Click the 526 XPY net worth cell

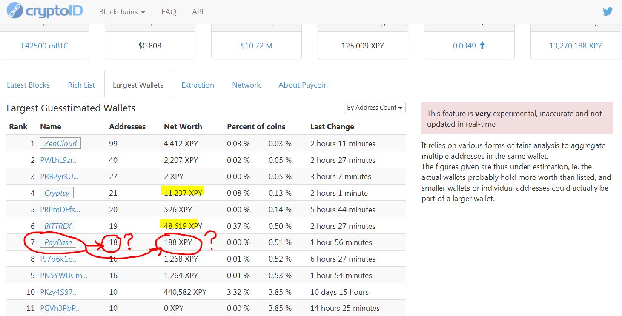pyautogui.click(x=178, y=209)
